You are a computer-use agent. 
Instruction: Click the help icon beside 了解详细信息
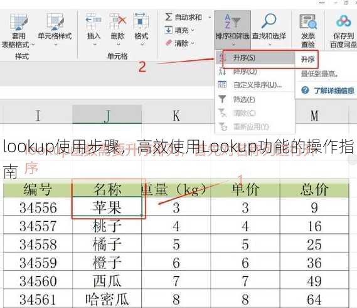pyautogui.click(x=305, y=91)
